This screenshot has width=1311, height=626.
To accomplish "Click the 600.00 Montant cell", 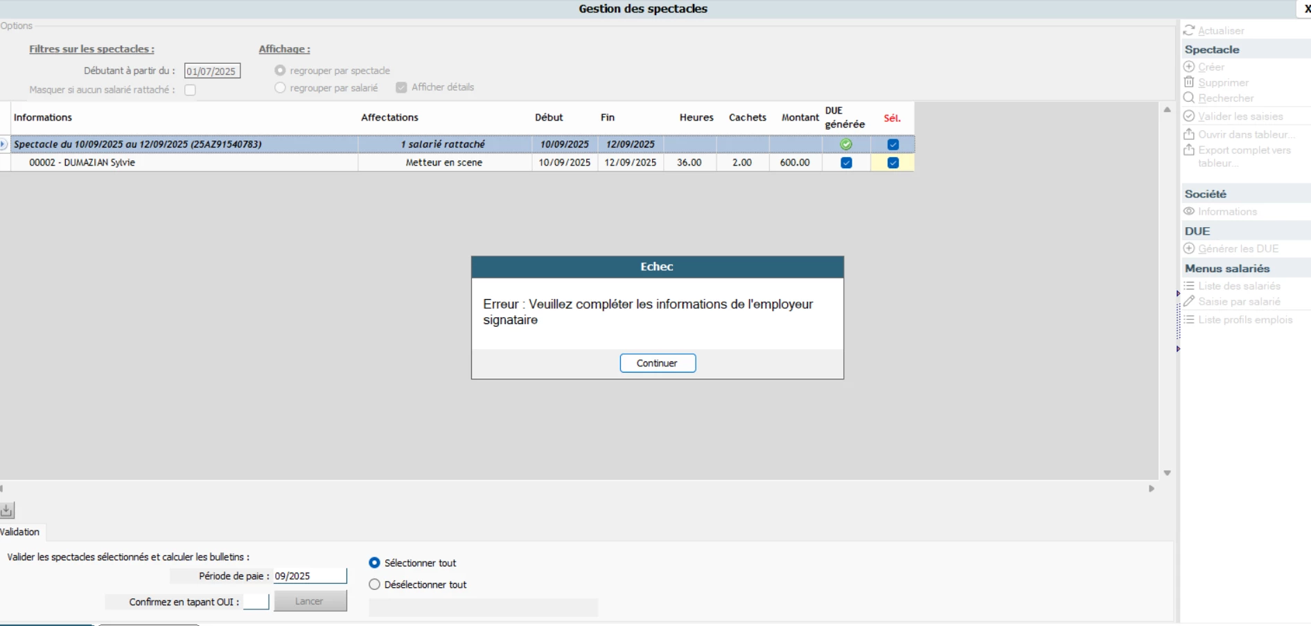I will [795, 163].
